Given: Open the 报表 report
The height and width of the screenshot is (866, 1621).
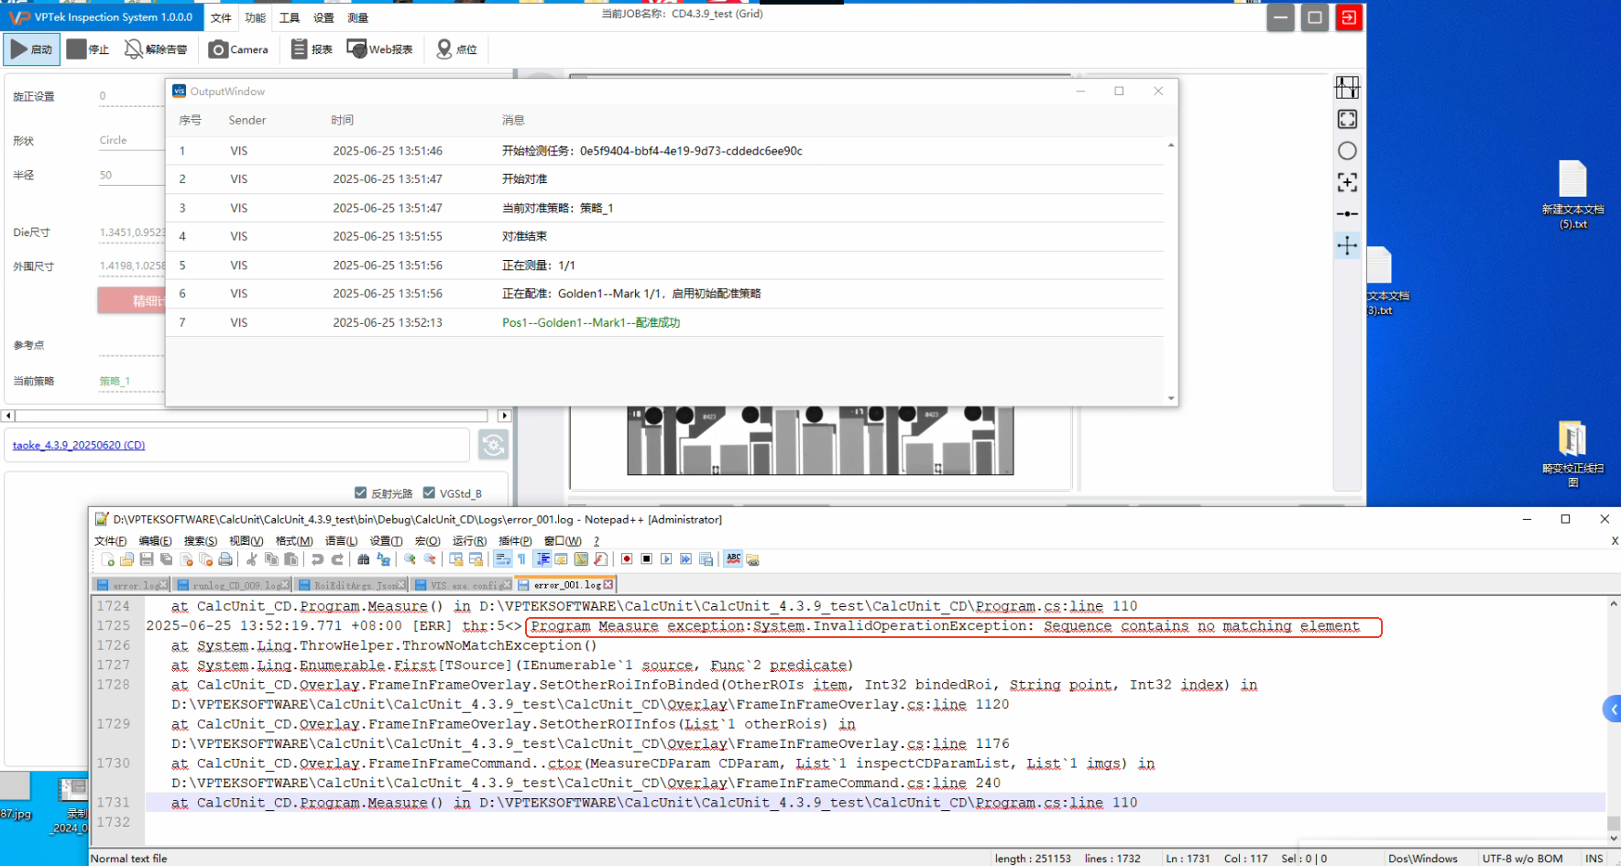Looking at the screenshot, I should pyautogui.click(x=312, y=49).
